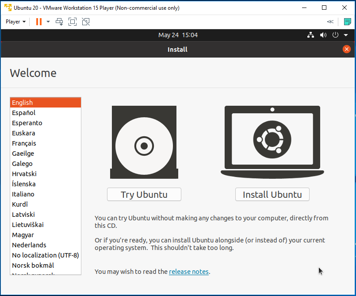
Task: Select Magyar language
Action: click(46, 235)
